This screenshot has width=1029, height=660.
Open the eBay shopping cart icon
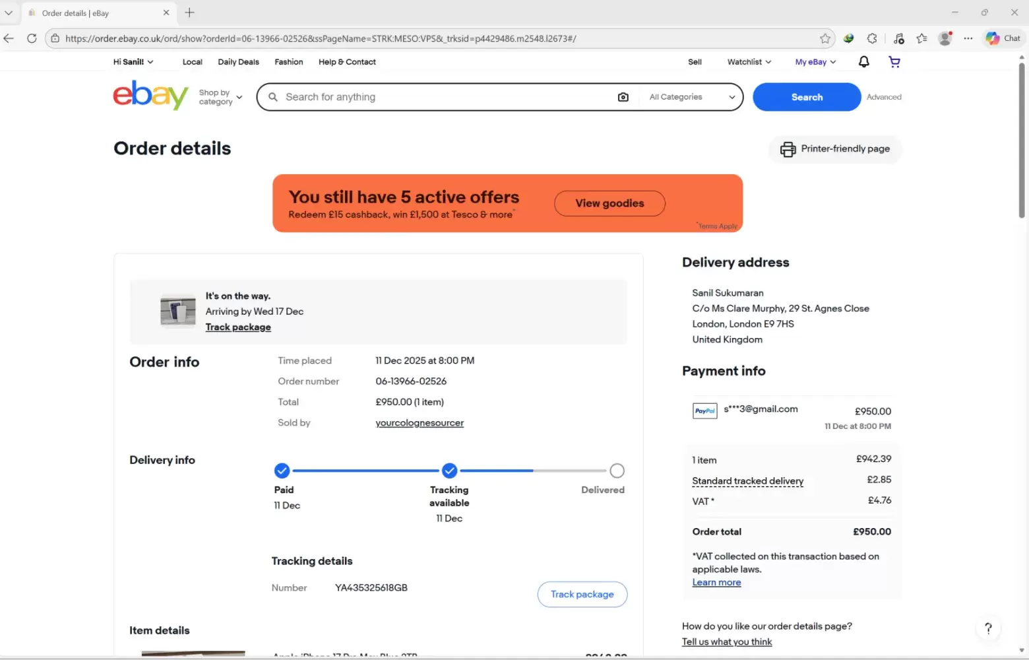click(x=894, y=62)
